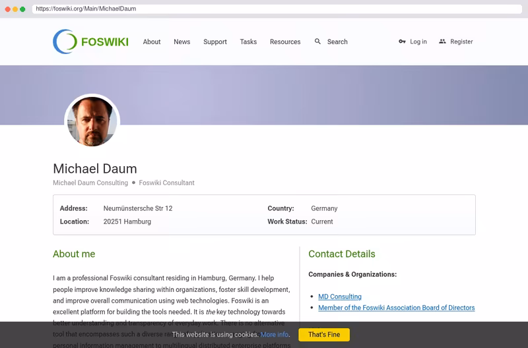
Task: Click the About me heading
Action: tap(74, 254)
